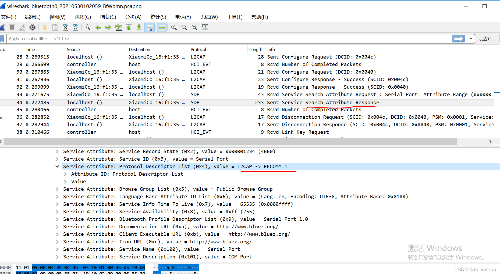Focus the display filter input field
The height and width of the screenshot is (274, 500).
229,39
